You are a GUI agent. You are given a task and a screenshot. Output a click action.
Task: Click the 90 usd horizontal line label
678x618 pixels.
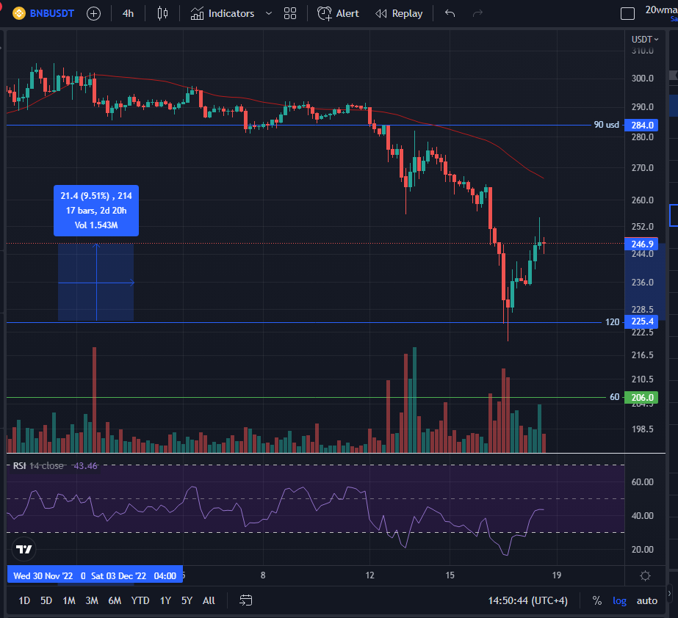tap(606, 125)
